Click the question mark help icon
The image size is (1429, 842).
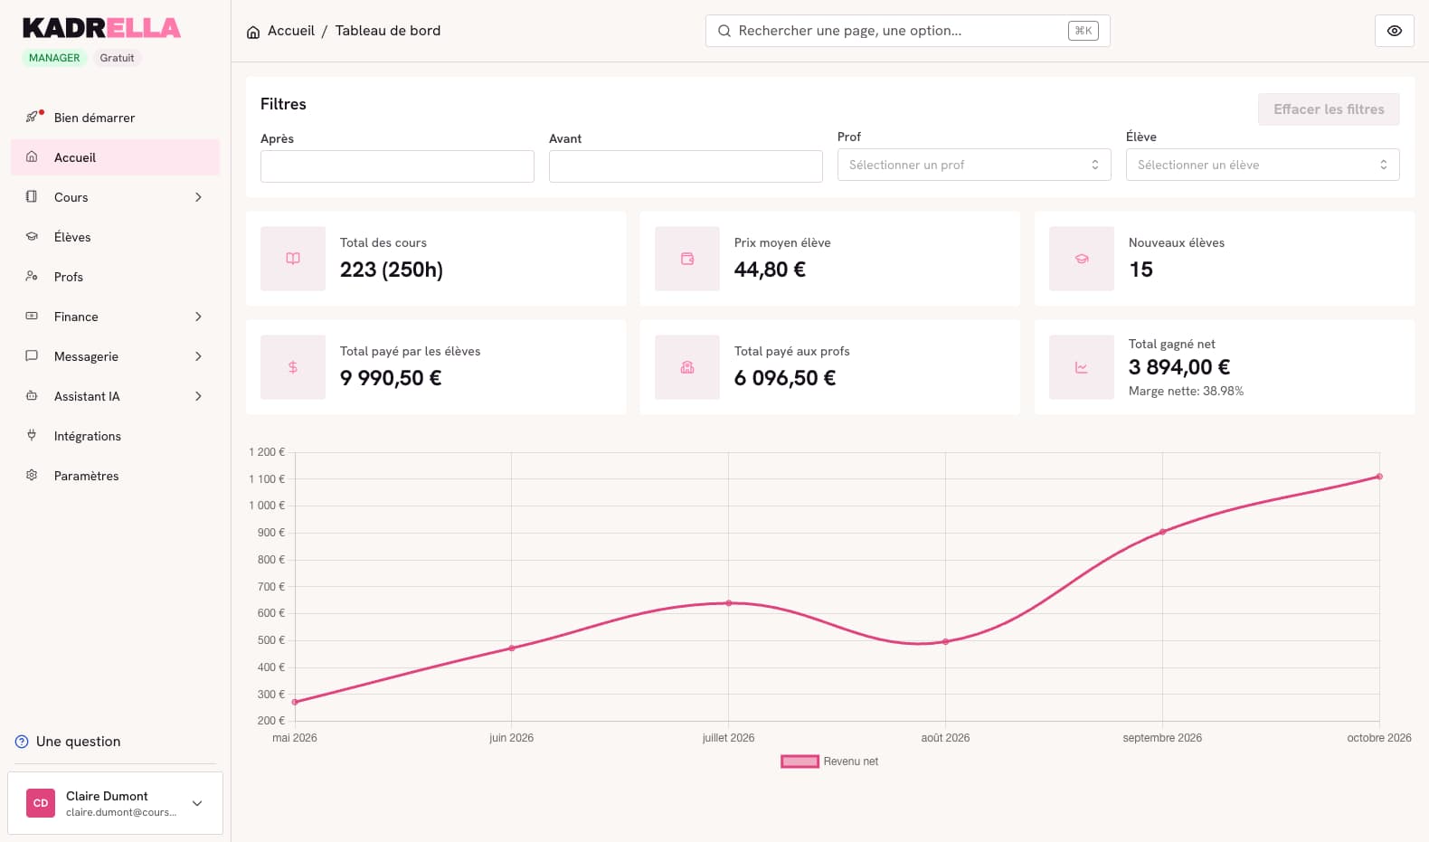point(22,742)
